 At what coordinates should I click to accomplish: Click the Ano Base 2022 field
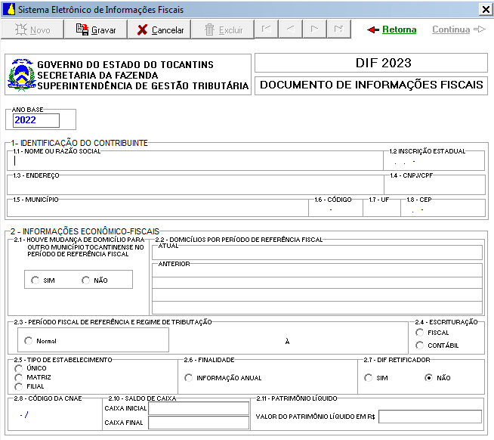(x=36, y=120)
